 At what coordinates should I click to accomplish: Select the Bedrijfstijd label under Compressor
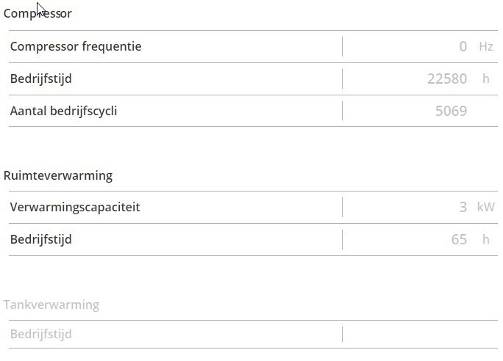(x=41, y=79)
